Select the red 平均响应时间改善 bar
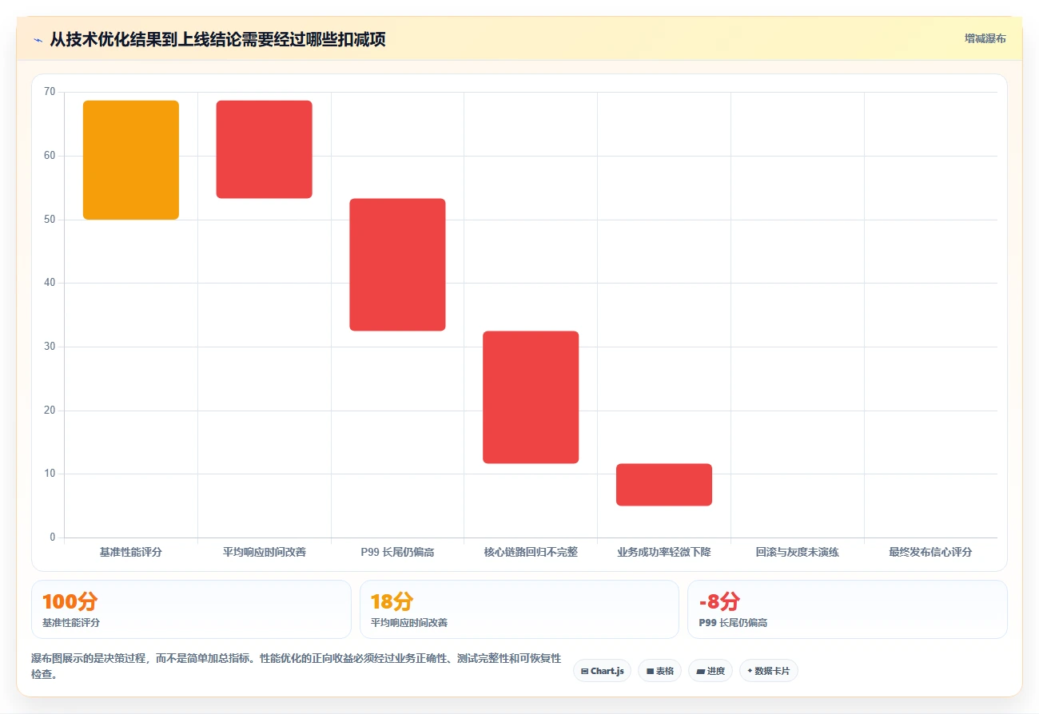This screenshot has width=1039, height=714. tap(264, 149)
